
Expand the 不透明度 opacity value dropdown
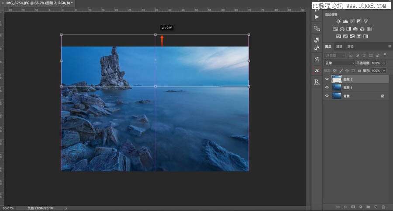[x=384, y=63]
